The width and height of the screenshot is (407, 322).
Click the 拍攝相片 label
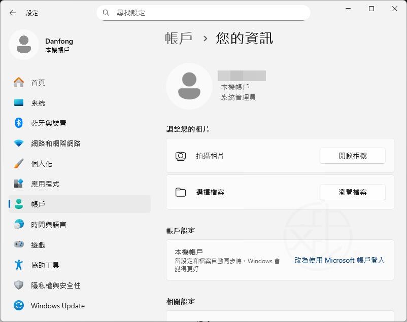coord(210,156)
